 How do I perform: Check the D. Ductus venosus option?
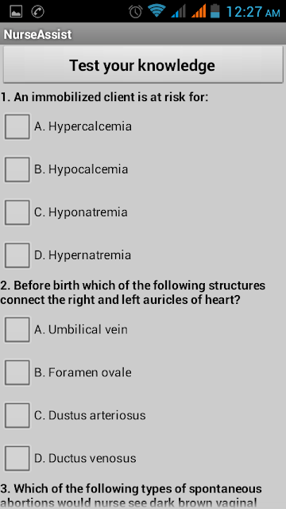tap(17, 458)
